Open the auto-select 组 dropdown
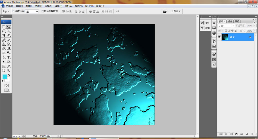The image size is (258, 139). [32, 11]
